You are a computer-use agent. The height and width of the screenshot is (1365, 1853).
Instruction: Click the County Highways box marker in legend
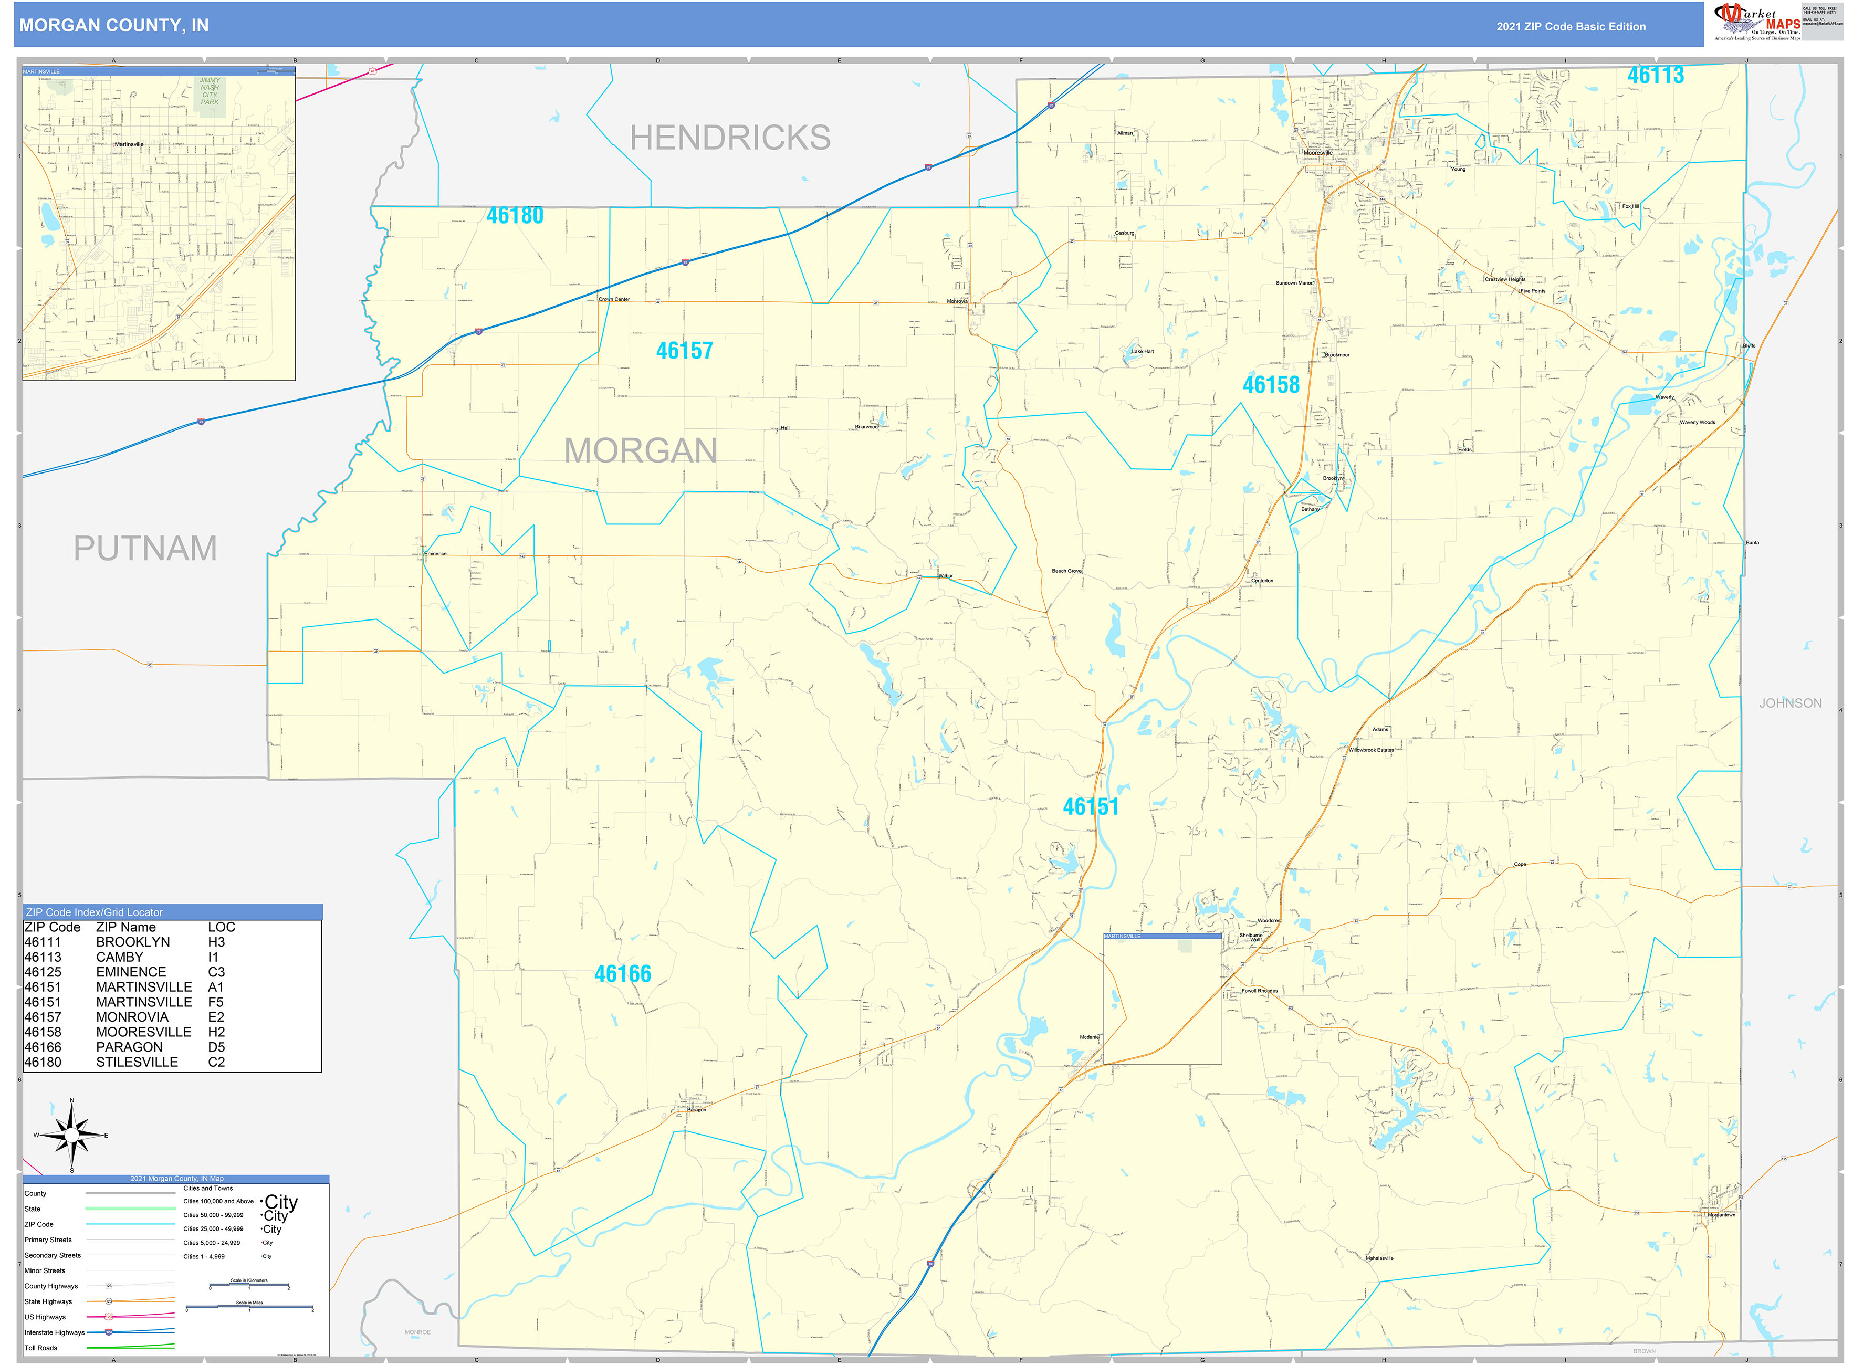point(108,1286)
